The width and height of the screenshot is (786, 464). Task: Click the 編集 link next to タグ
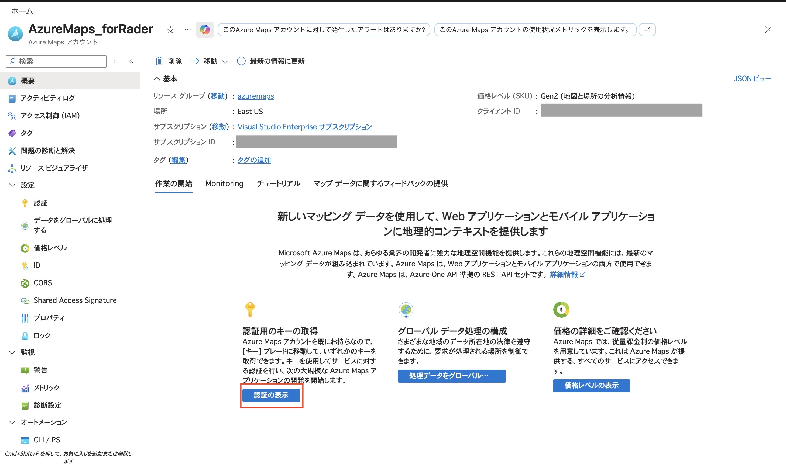pyautogui.click(x=178, y=160)
